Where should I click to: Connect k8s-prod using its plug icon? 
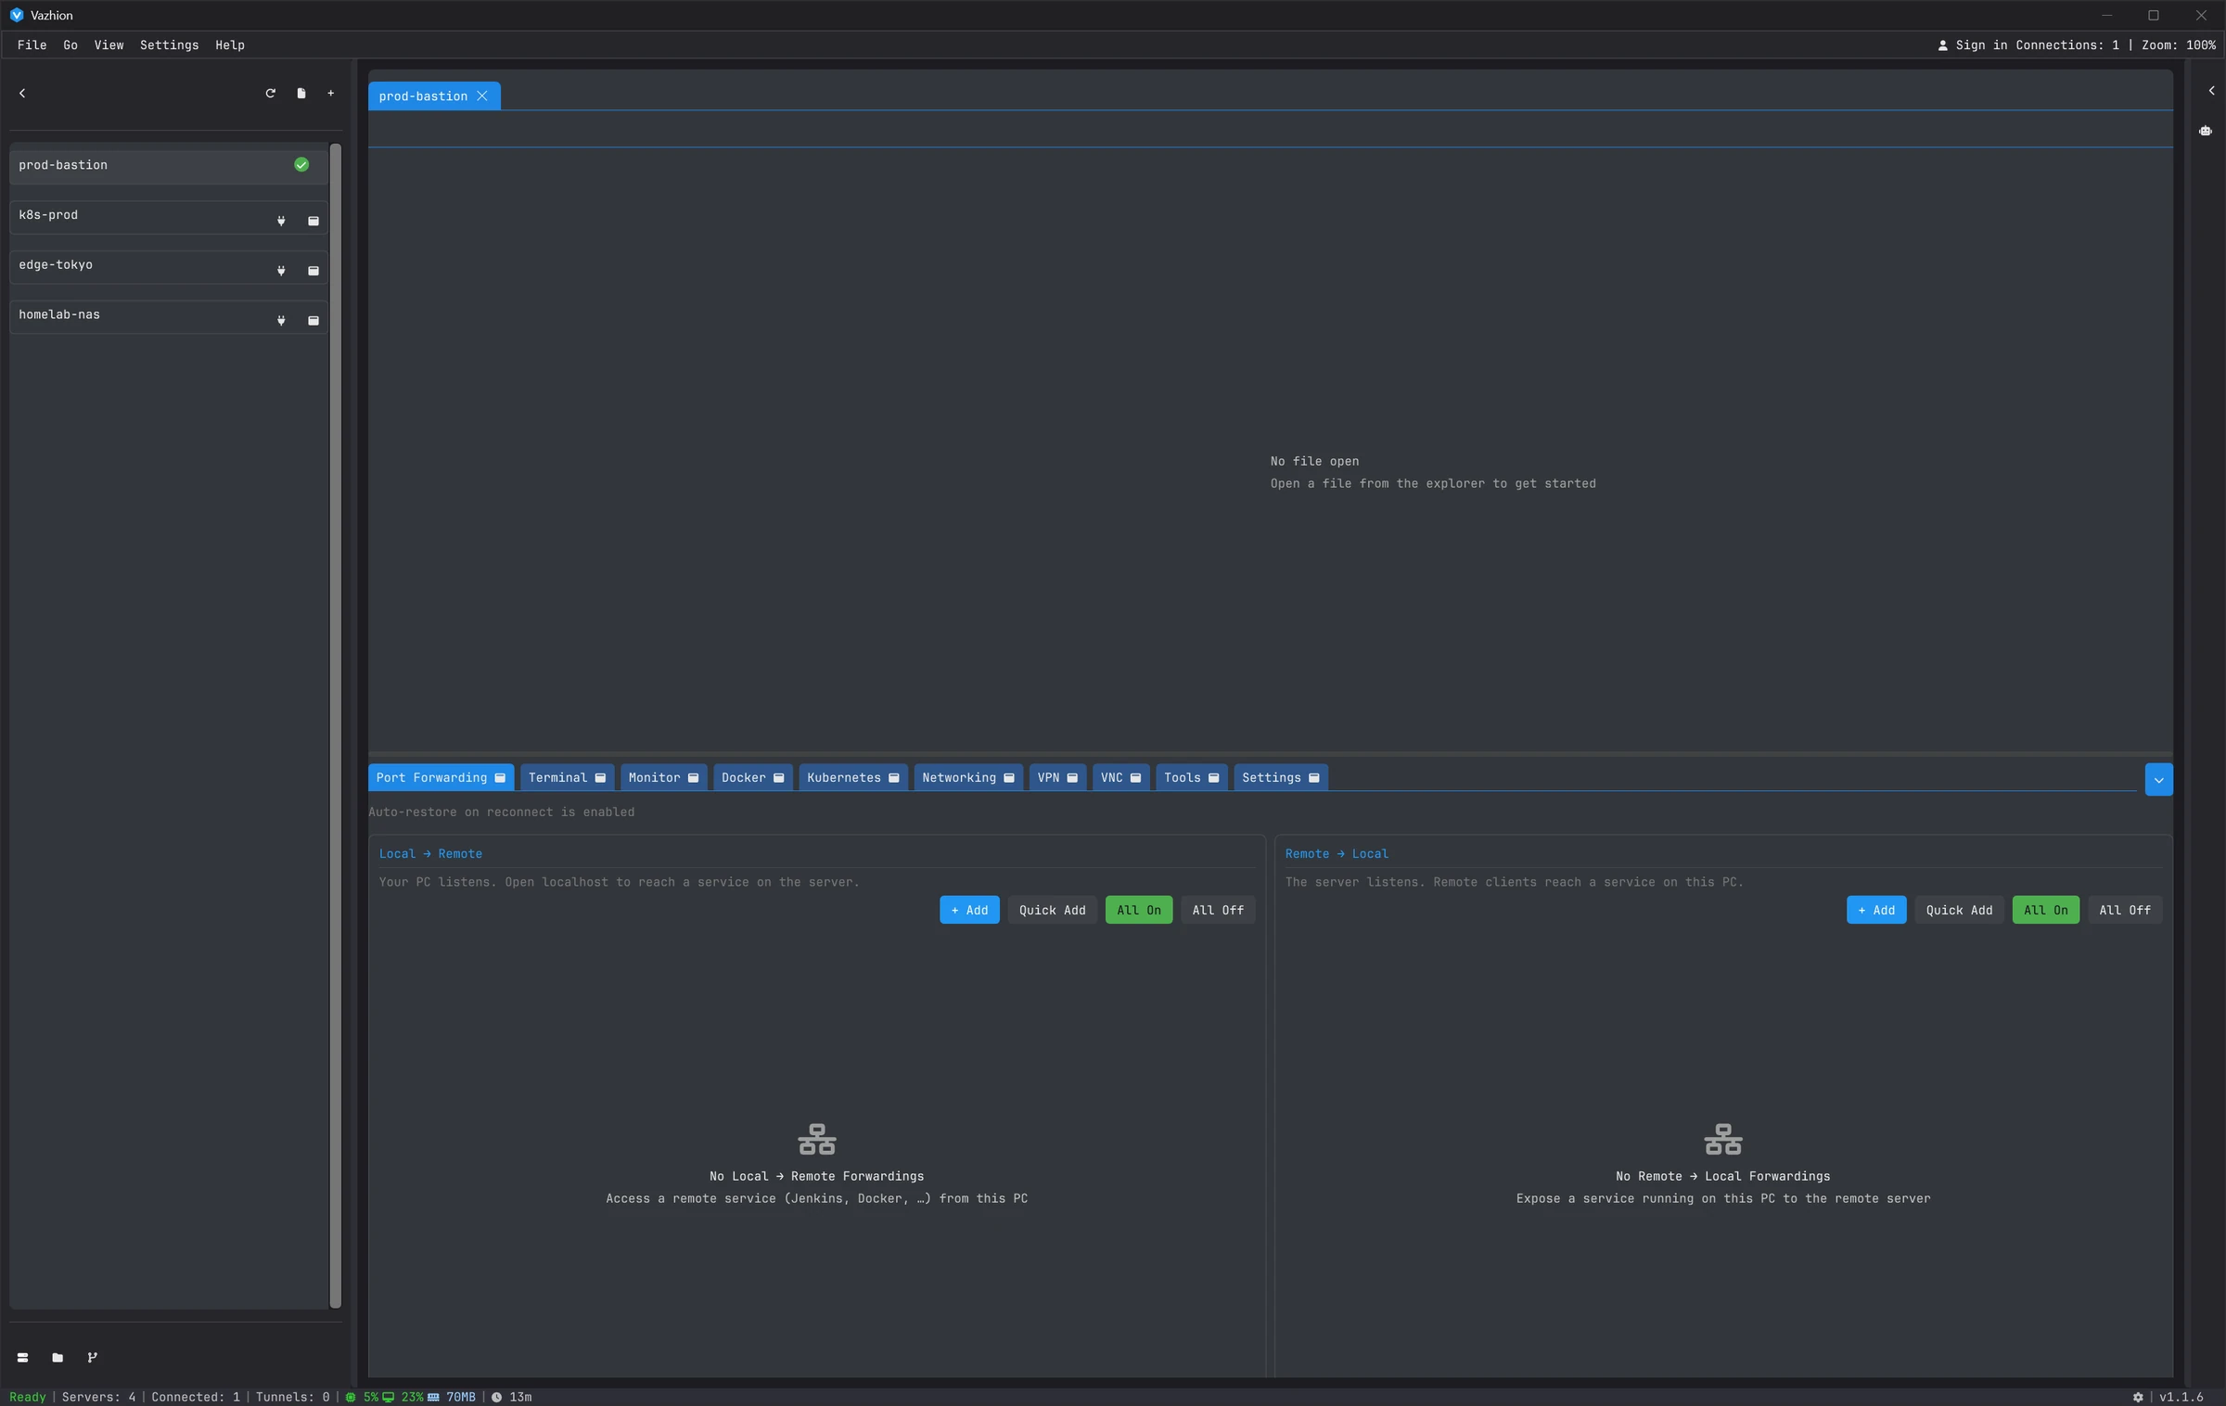[281, 221]
